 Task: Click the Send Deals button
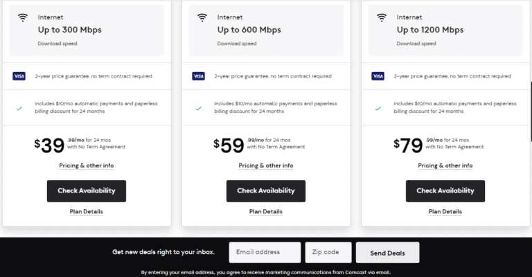387,253
